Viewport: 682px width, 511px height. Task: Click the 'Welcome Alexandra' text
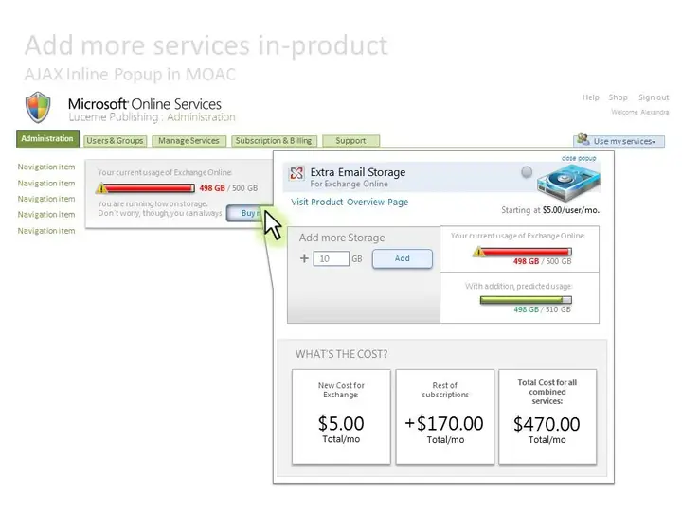pos(639,112)
